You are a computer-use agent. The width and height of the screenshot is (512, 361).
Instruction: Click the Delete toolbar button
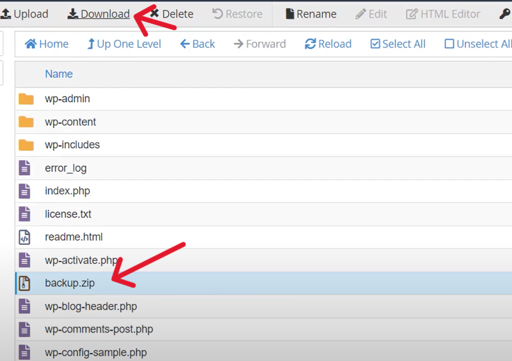click(172, 14)
